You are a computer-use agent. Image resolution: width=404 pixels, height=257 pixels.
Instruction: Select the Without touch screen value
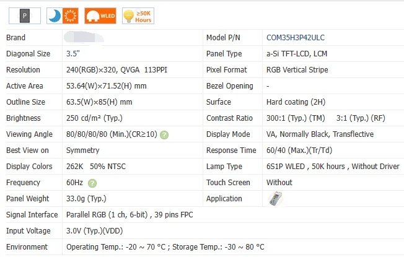[x=279, y=183]
